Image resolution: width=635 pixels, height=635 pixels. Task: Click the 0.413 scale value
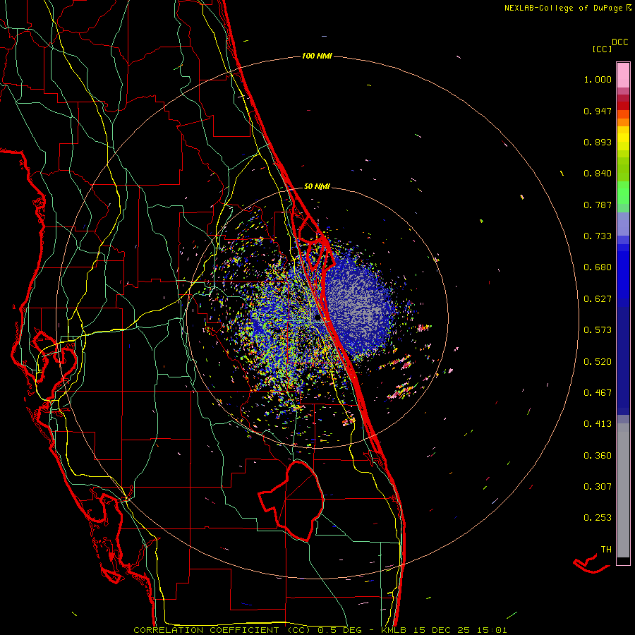598,424
